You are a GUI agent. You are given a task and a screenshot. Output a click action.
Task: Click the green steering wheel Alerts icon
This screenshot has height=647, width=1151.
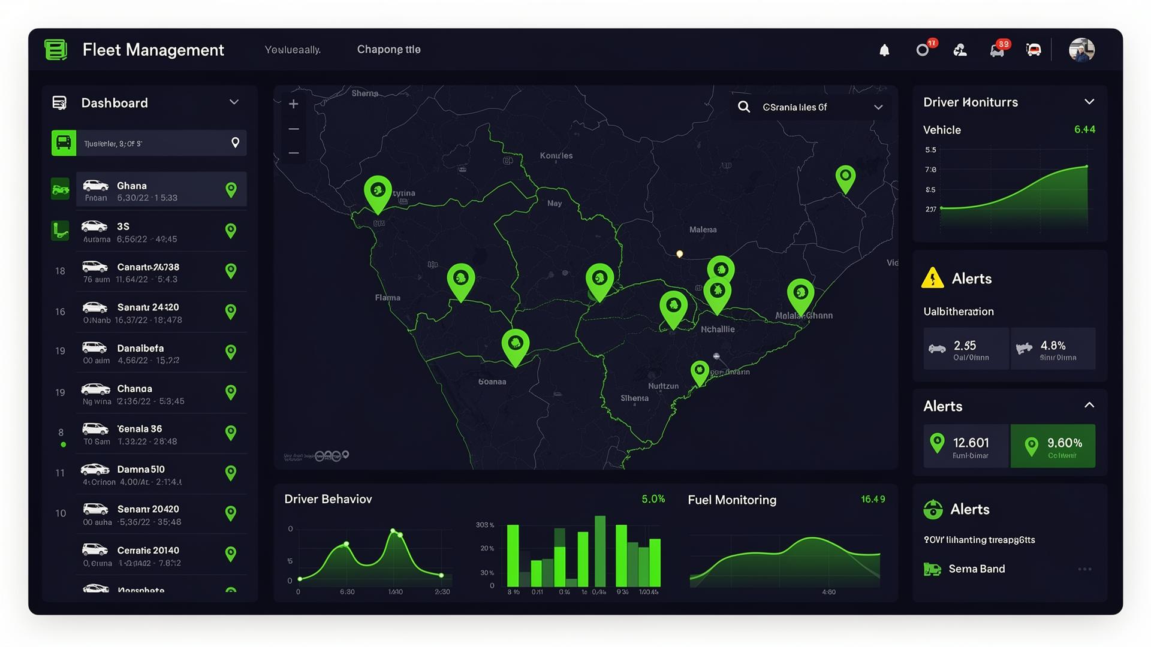(x=933, y=509)
